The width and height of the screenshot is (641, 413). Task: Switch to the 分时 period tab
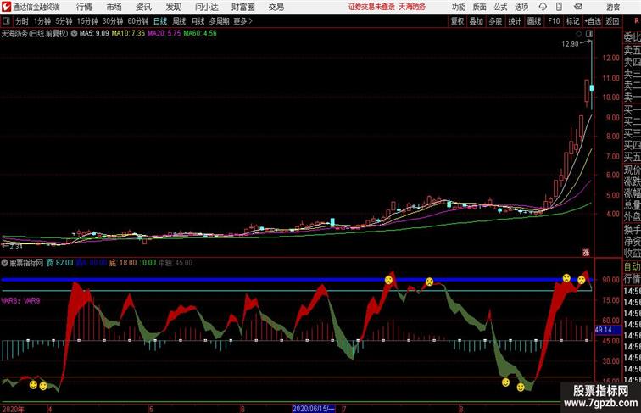click(x=22, y=21)
